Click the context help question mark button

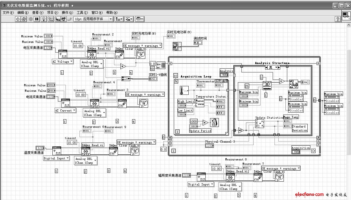(338, 19)
